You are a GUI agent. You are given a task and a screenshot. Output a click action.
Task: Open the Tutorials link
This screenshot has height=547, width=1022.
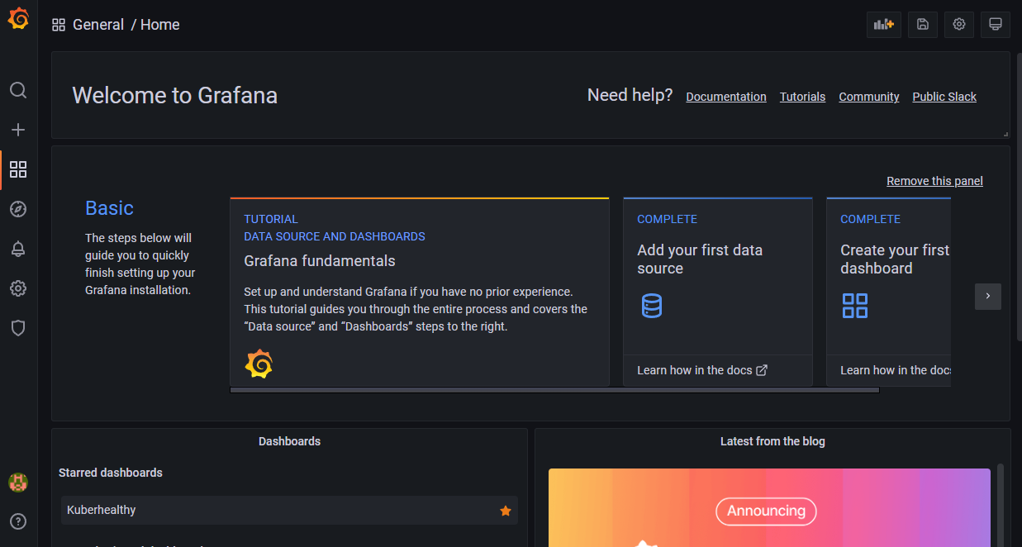pyautogui.click(x=802, y=97)
